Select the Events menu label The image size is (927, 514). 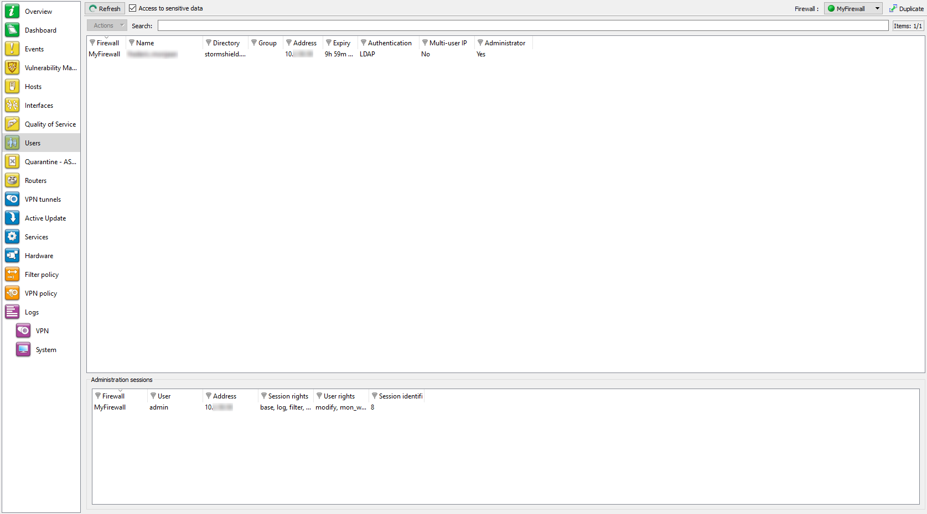tap(34, 49)
